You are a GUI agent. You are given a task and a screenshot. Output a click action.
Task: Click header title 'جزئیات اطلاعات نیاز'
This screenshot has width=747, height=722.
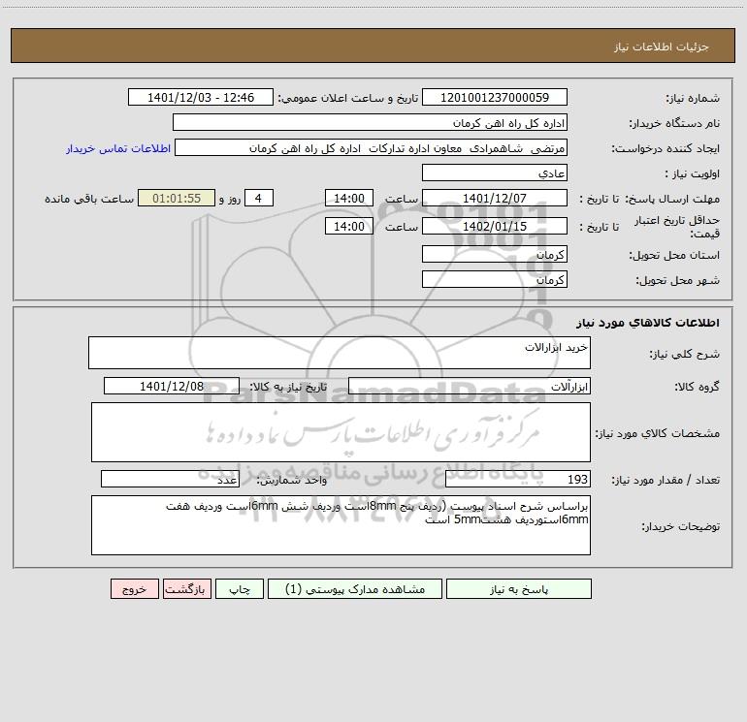tap(662, 47)
